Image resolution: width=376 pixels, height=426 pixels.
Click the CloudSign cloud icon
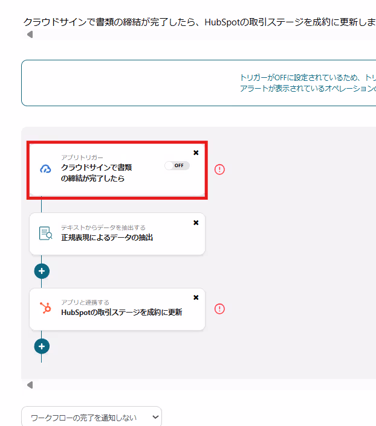coord(45,169)
